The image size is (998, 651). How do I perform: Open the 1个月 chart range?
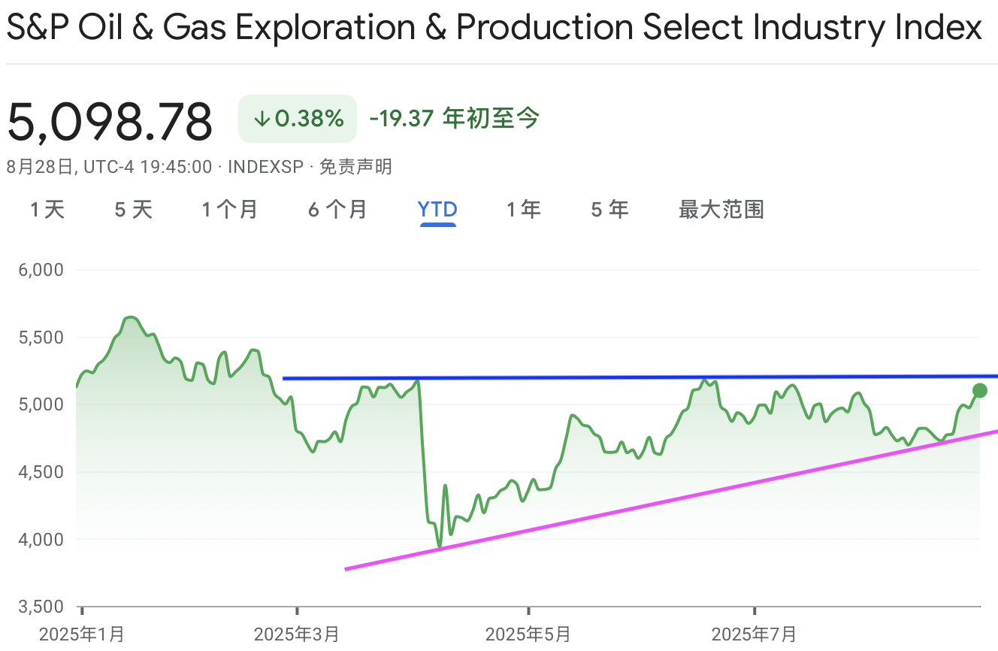coord(230,210)
